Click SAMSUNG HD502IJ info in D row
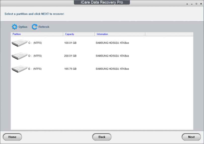The height and width of the screenshot is (144, 204). pyautogui.click(x=112, y=56)
